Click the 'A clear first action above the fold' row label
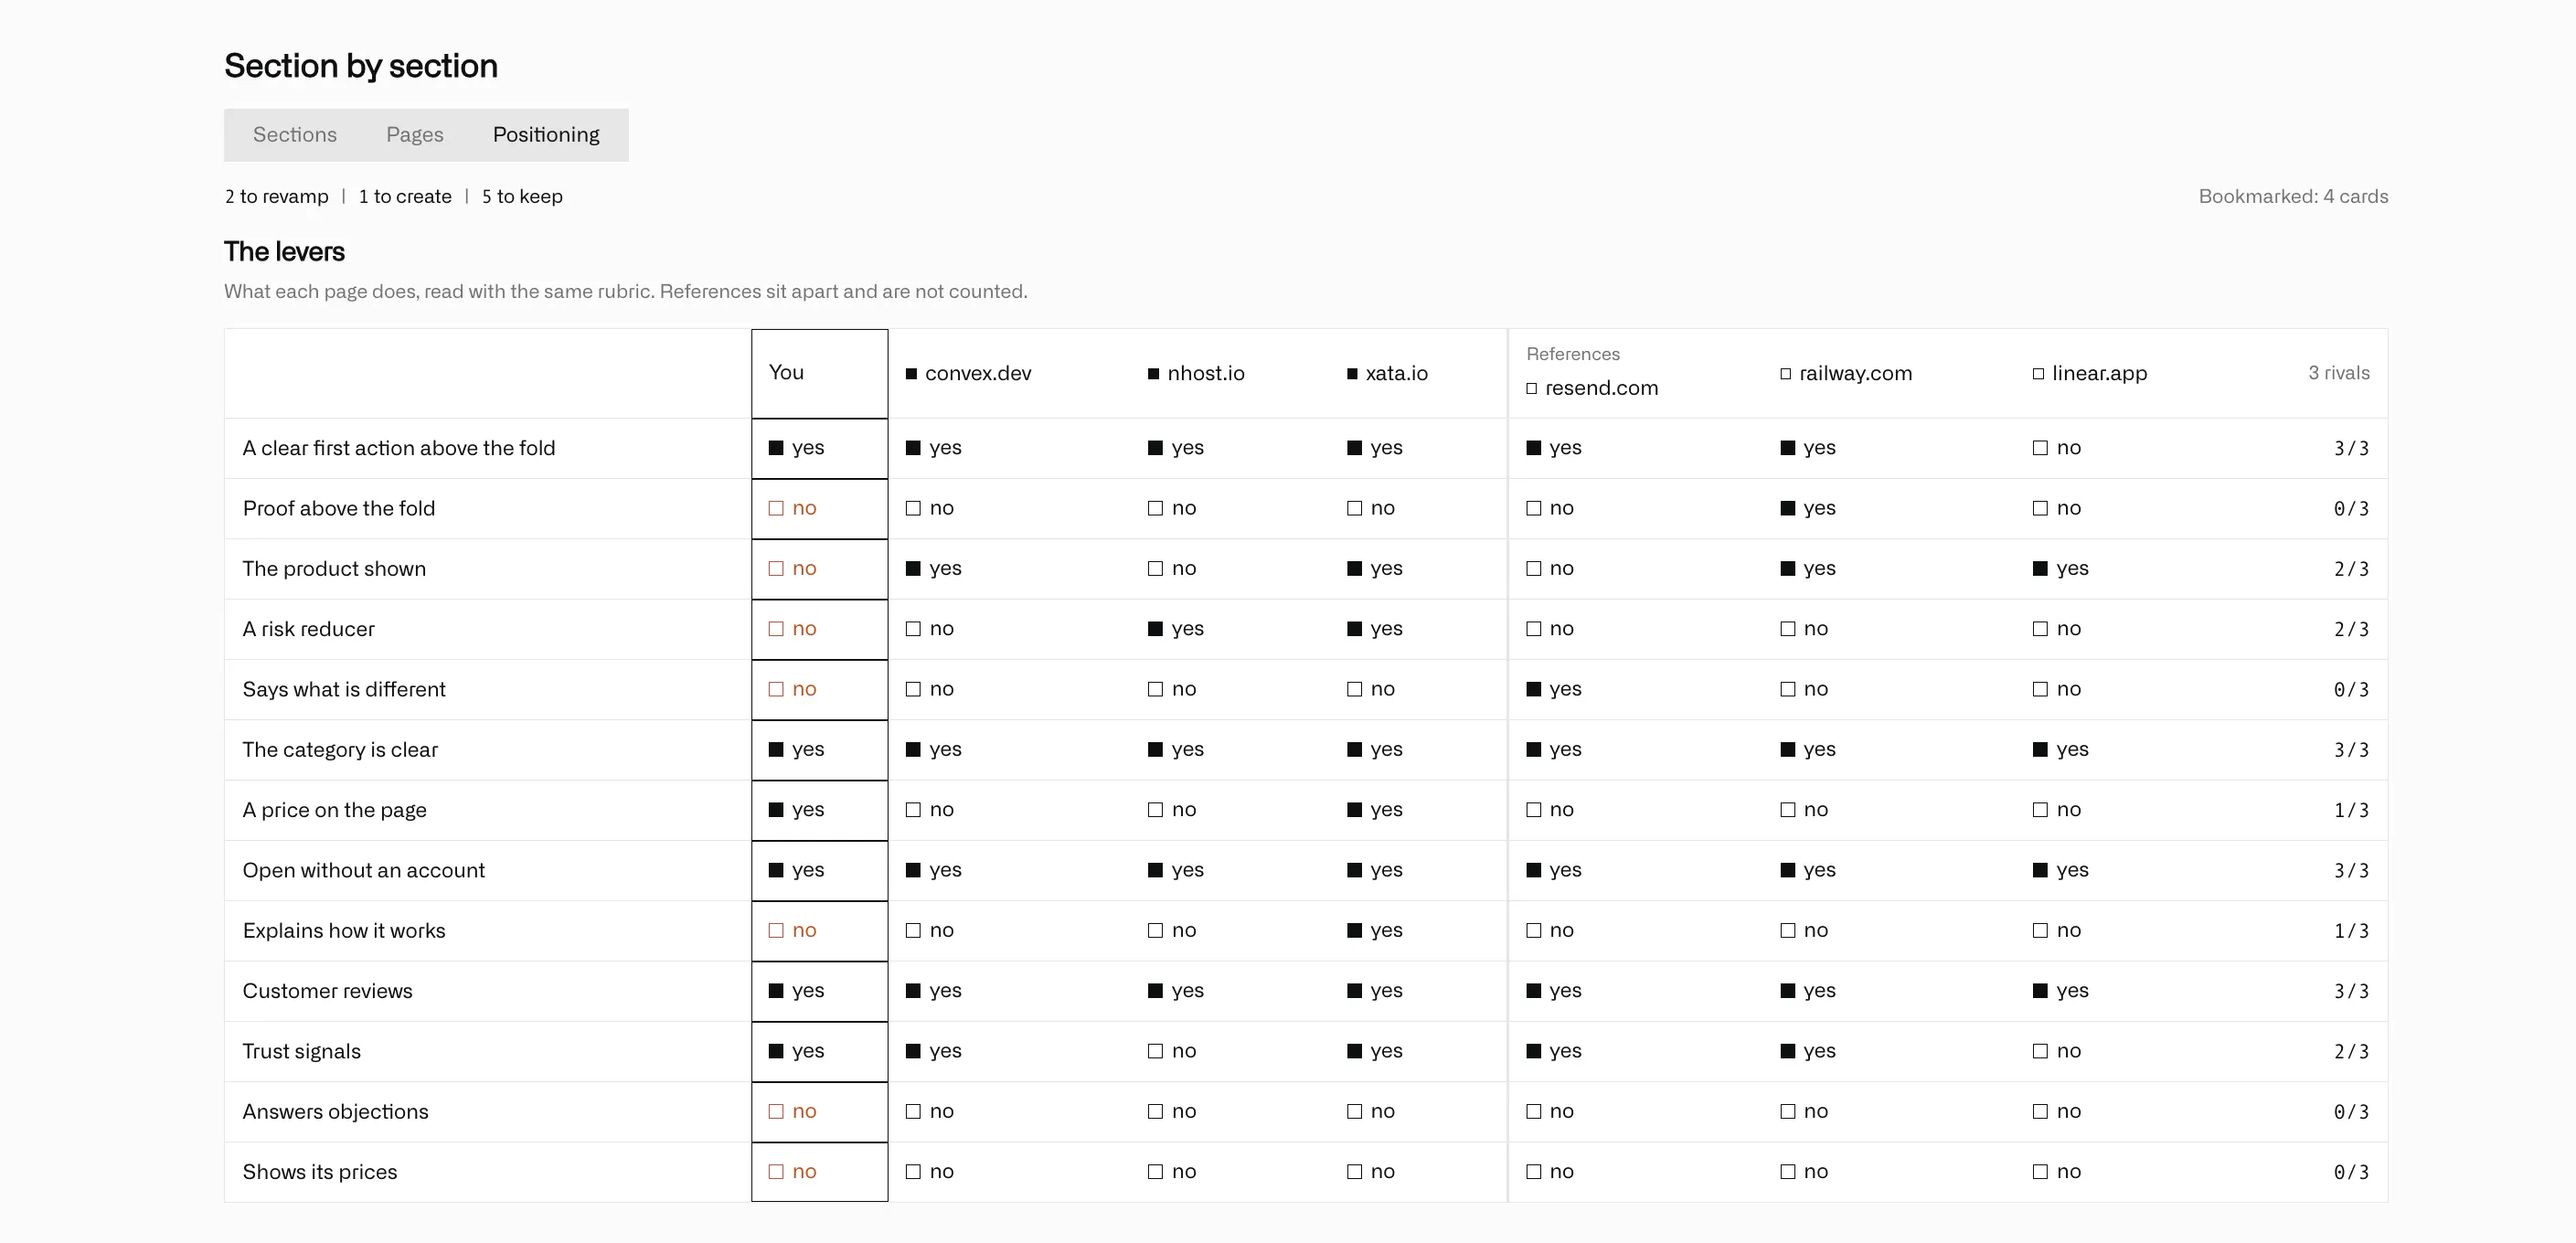The height and width of the screenshot is (1243, 2576). (x=399, y=448)
